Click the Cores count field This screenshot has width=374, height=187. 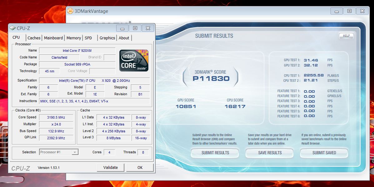[109, 152]
